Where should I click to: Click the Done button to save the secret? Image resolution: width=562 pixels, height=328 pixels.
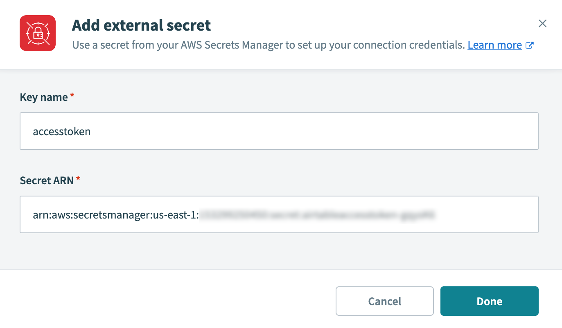coord(489,301)
